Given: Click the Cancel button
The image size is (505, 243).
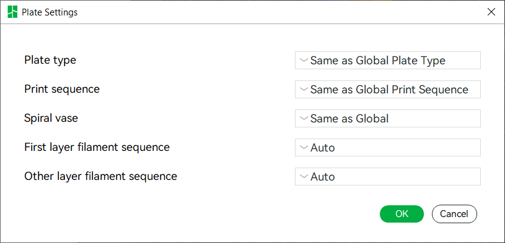Looking at the screenshot, I should click(x=454, y=214).
